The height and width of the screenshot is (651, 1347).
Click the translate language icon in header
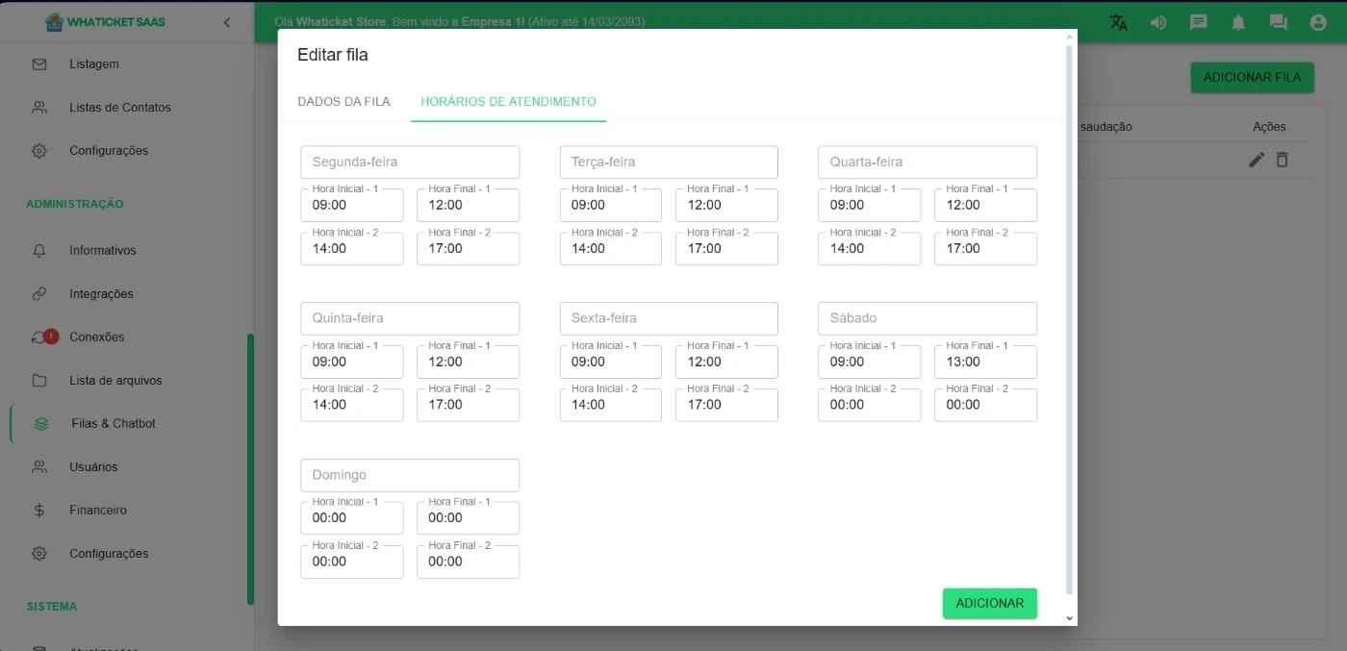click(x=1118, y=22)
